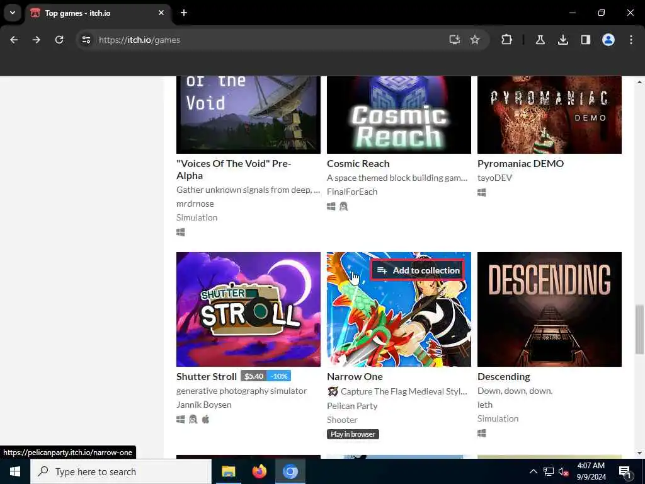Visit author Jannik Boysen's page

click(204, 405)
